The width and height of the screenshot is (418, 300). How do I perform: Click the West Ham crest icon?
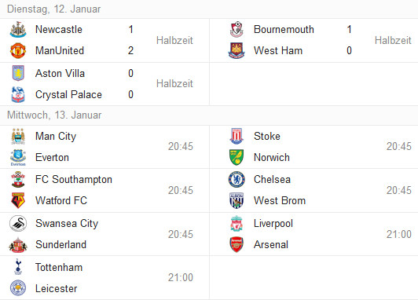[236, 50]
